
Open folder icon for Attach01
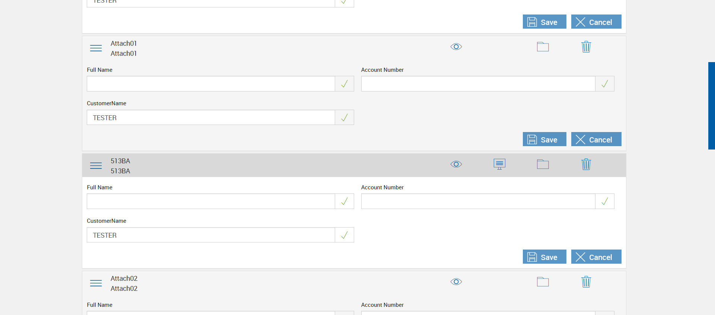(x=543, y=47)
